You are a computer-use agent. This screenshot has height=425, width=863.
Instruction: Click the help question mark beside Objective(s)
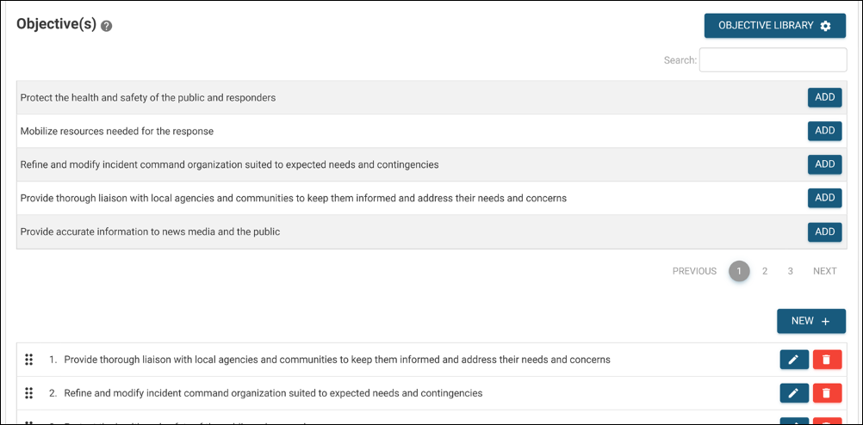click(107, 26)
